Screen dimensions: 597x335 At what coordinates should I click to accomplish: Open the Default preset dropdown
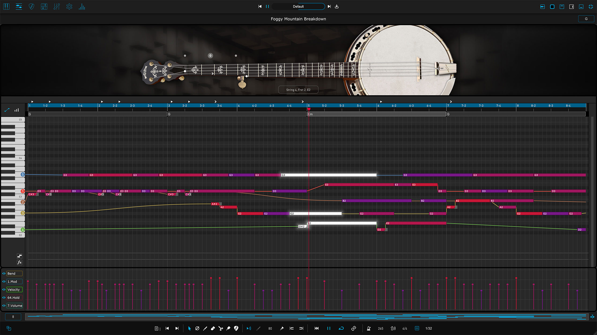pyautogui.click(x=298, y=6)
